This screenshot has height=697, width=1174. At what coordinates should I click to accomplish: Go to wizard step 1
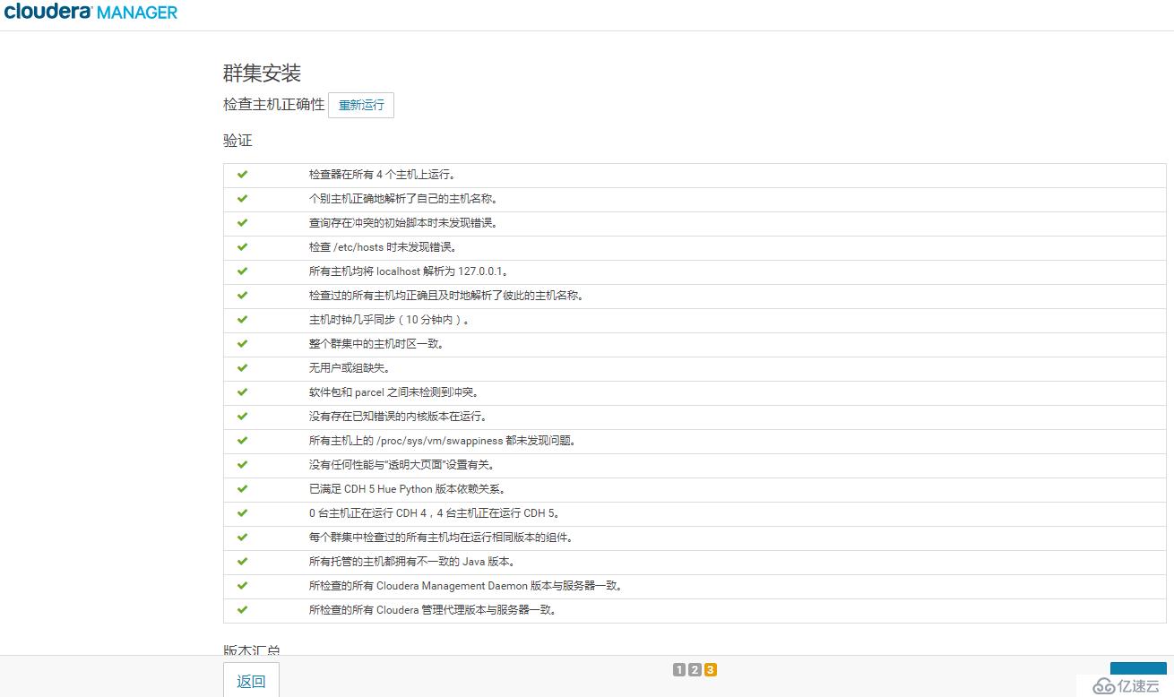pos(679,669)
